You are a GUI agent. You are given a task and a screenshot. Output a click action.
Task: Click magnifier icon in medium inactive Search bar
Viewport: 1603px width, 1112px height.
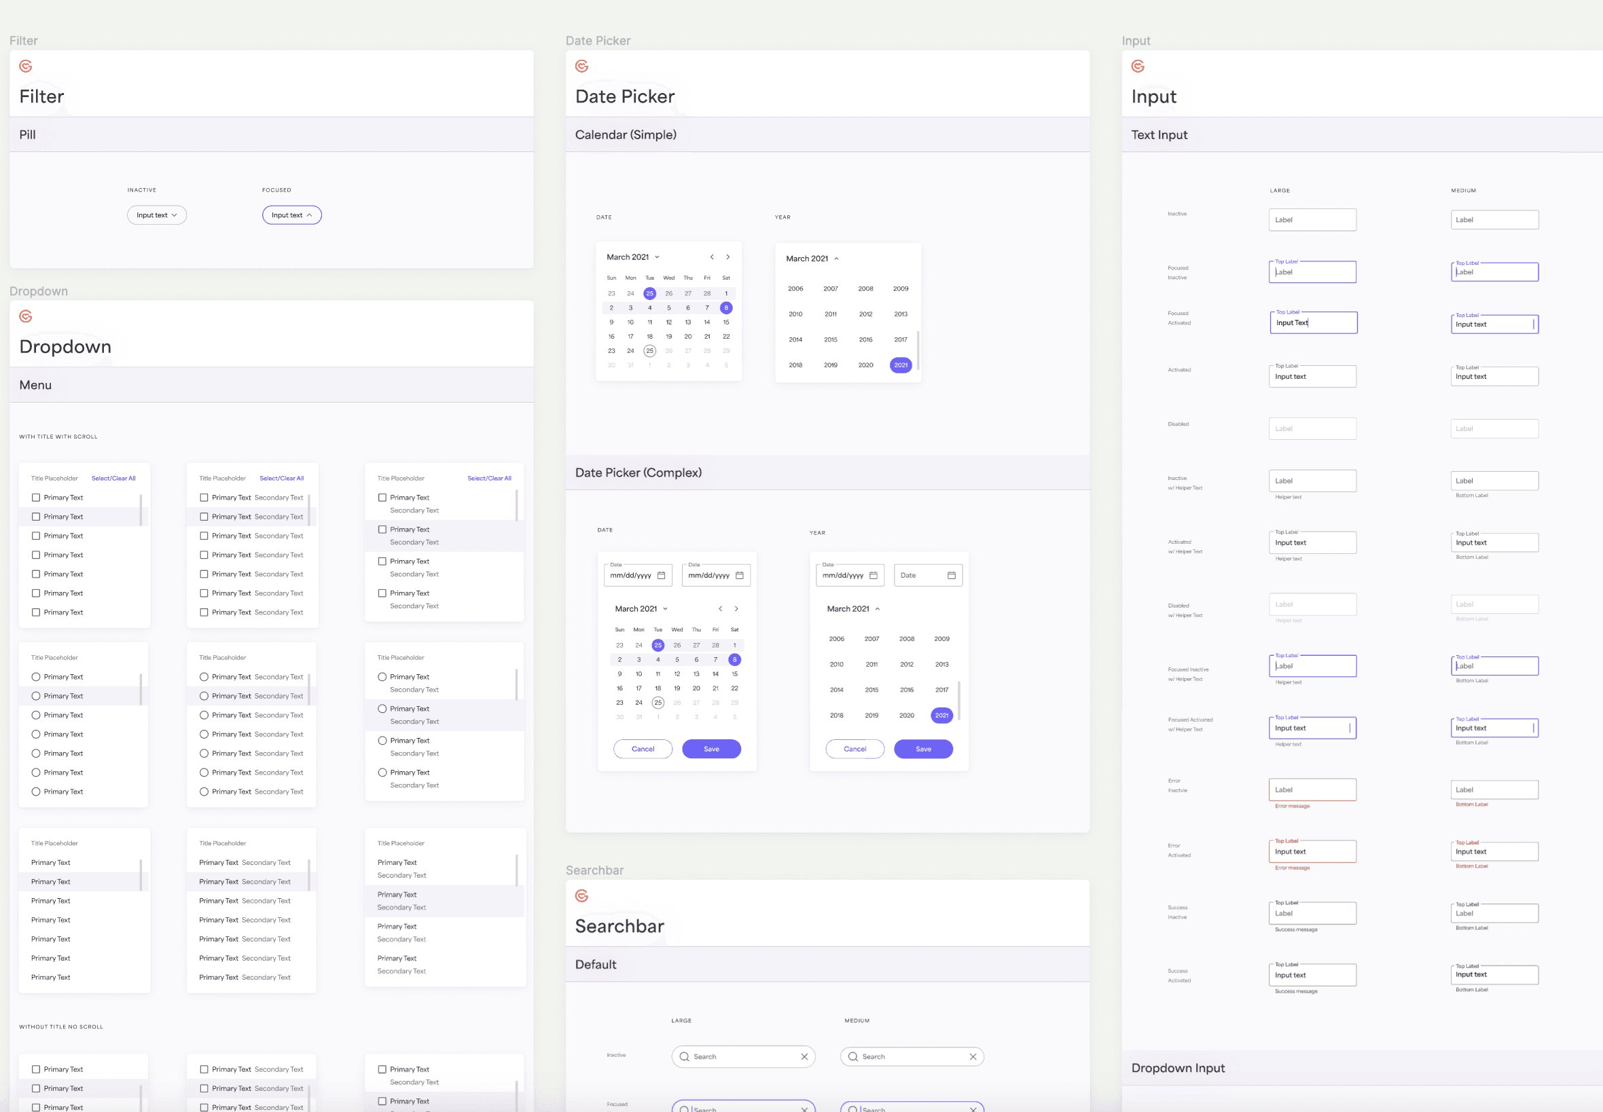point(853,1057)
